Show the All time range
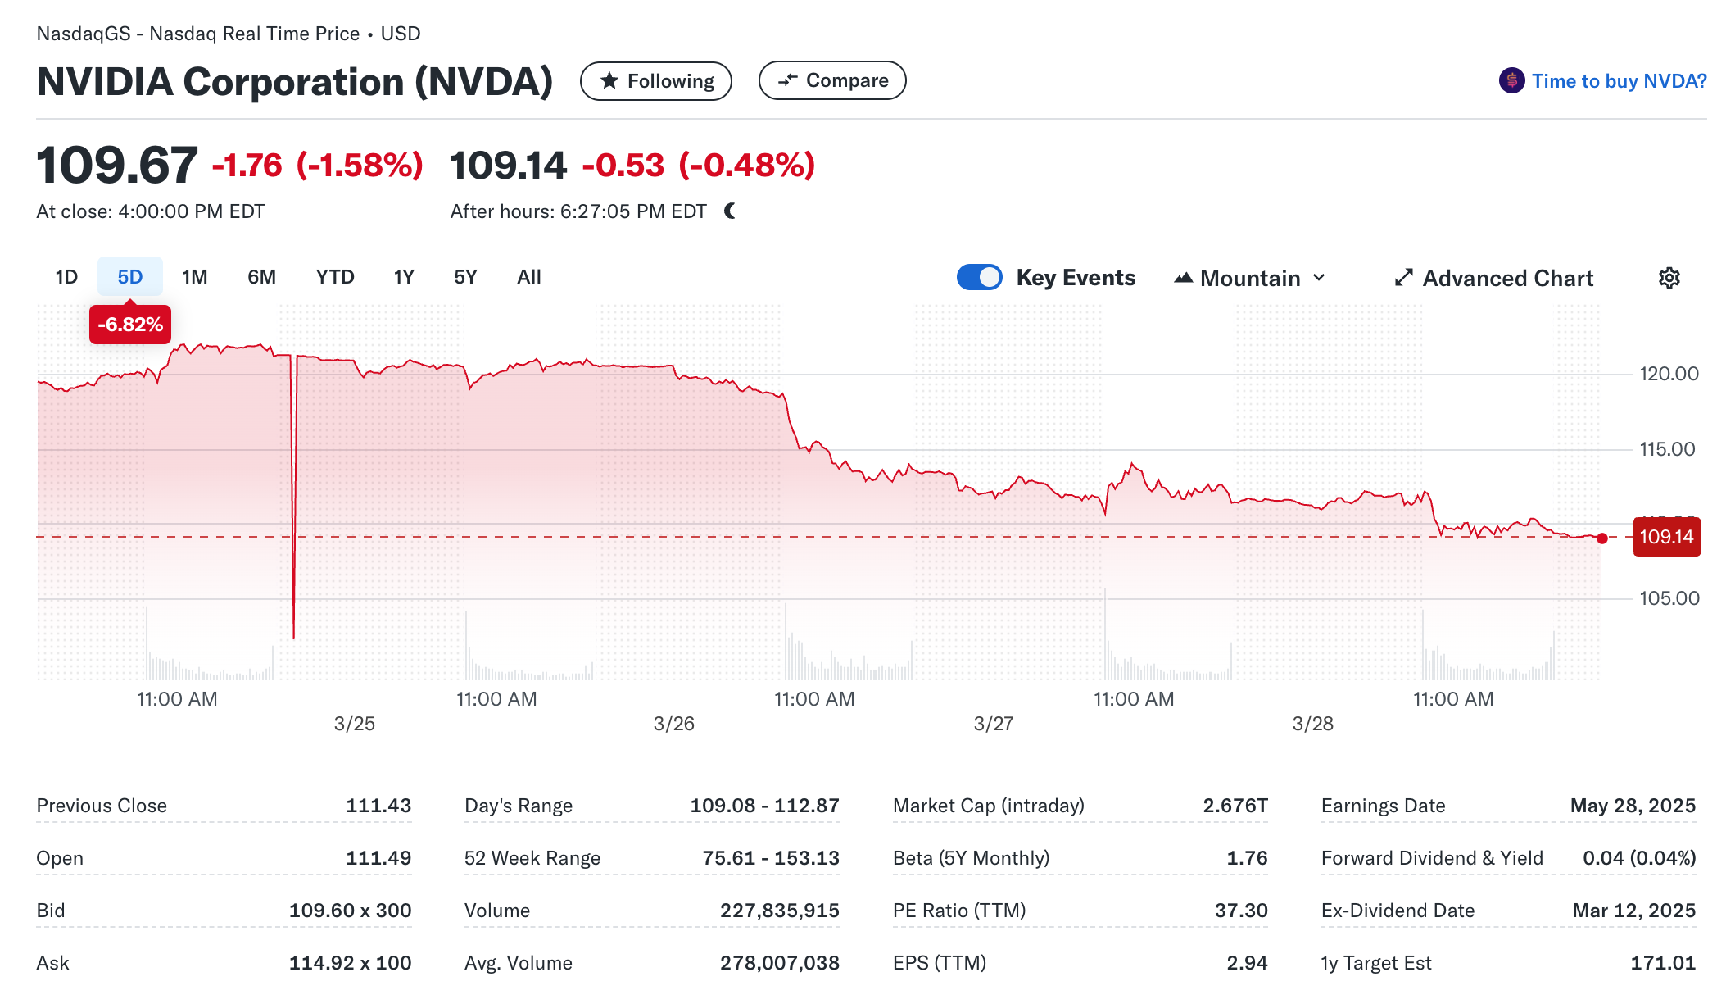The height and width of the screenshot is (995, 1717). 528,277
